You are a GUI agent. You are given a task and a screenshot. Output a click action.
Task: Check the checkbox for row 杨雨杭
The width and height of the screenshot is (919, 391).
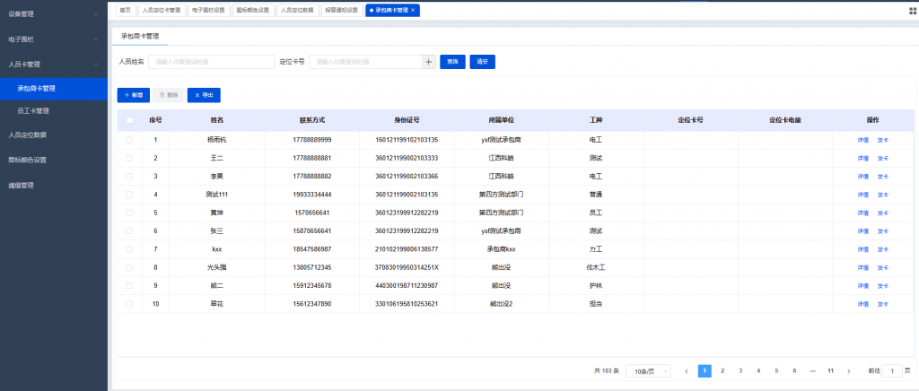point(129,140)
